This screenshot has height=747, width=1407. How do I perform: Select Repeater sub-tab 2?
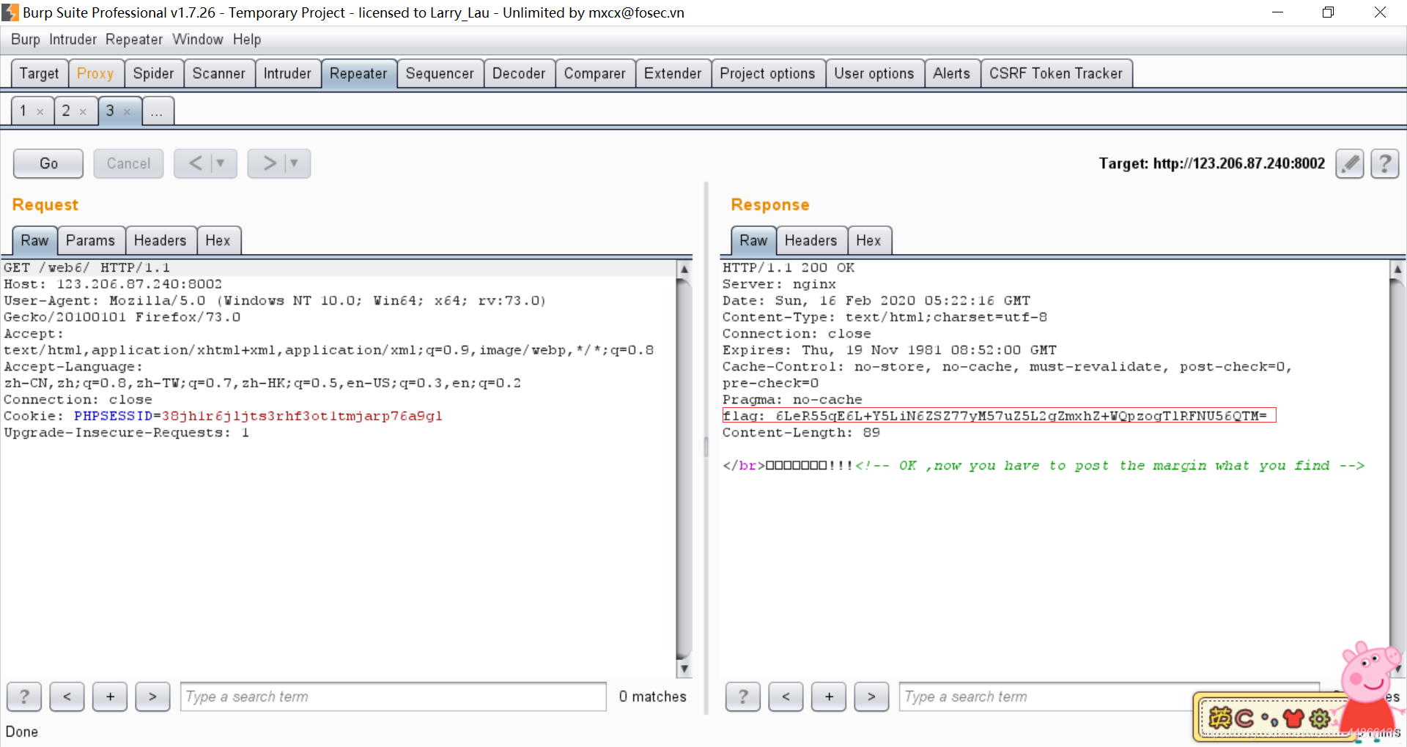click(x=66, y=111)
